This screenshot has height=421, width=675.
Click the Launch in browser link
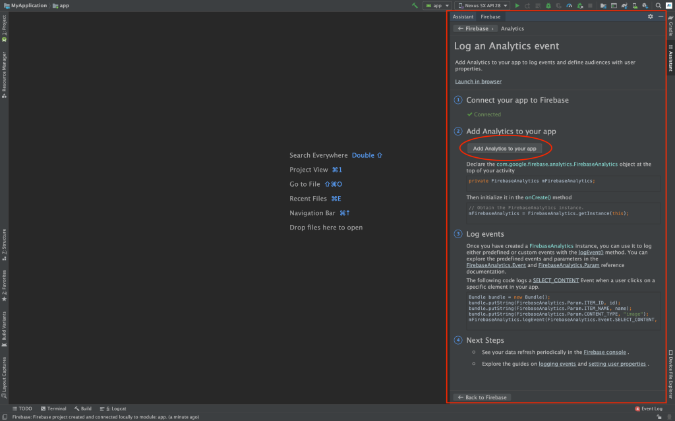[x=478, y=82]
